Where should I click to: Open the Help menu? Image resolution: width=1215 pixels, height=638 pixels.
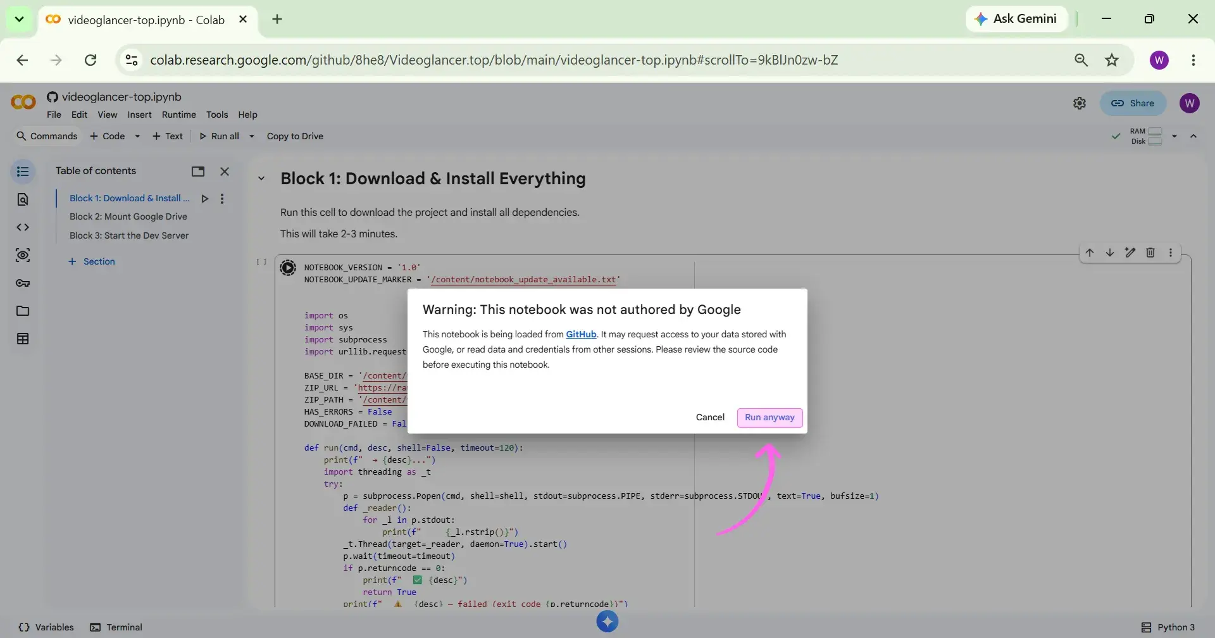point(247,115)
